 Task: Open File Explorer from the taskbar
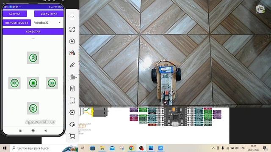102,148
